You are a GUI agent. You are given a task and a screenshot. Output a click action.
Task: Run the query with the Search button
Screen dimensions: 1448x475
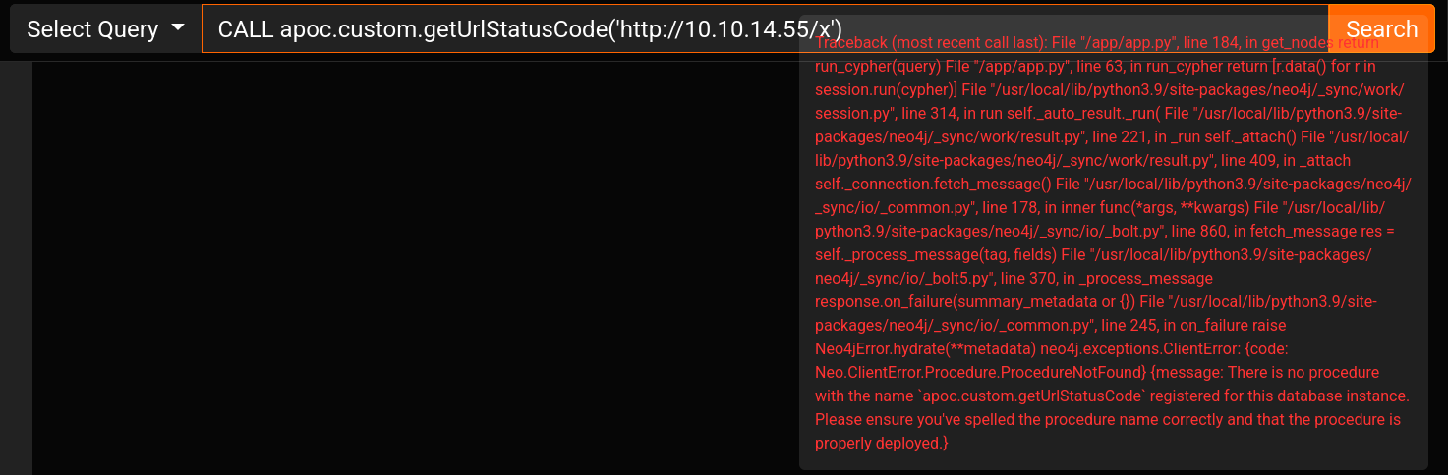1381,29
